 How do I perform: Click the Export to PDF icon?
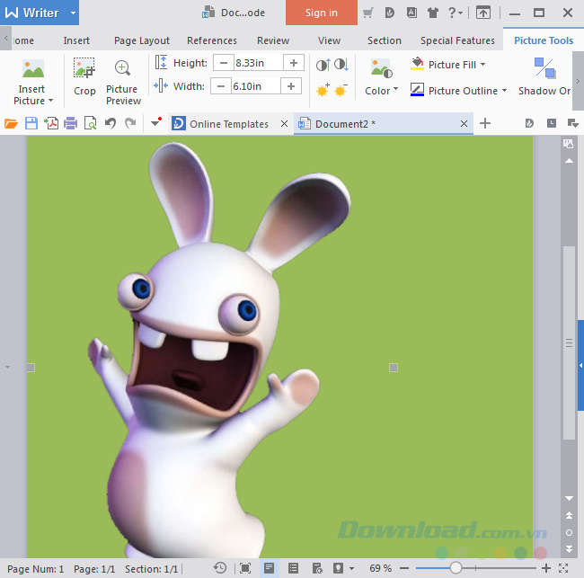pyautogui.click(x=51, y=124)
